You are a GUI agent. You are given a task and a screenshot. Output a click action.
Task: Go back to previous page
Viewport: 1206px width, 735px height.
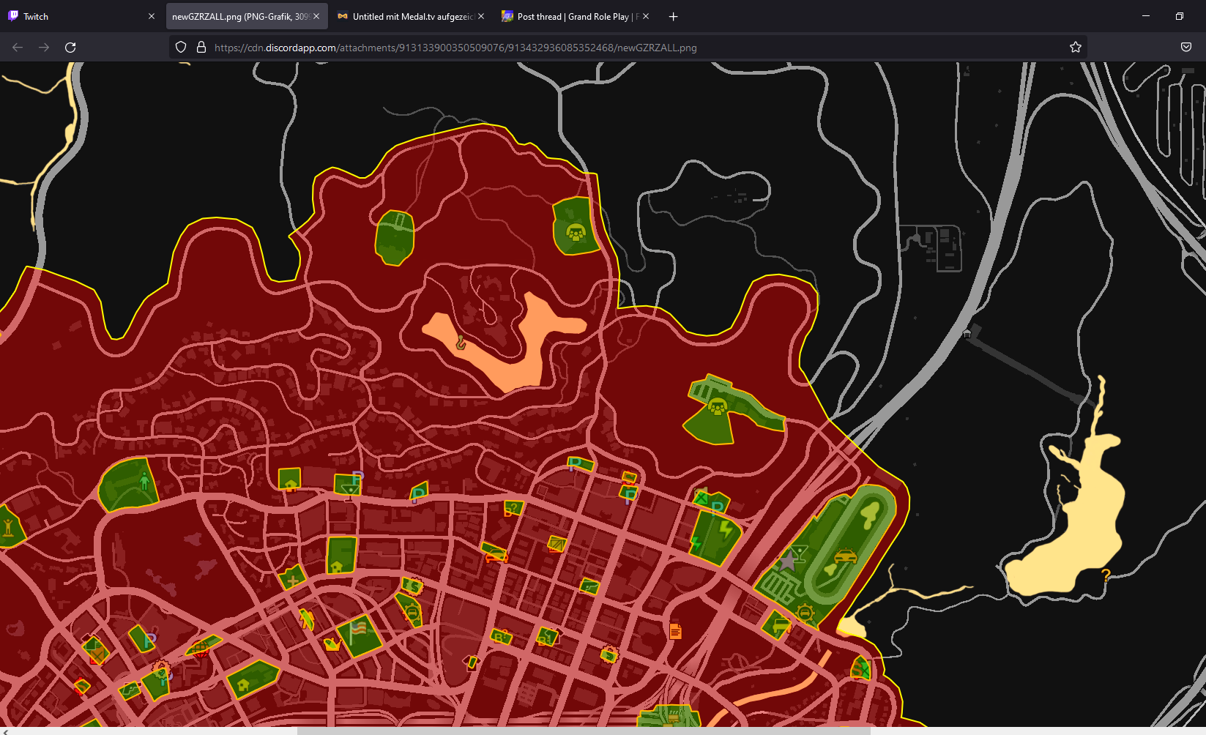pos(18,47)
